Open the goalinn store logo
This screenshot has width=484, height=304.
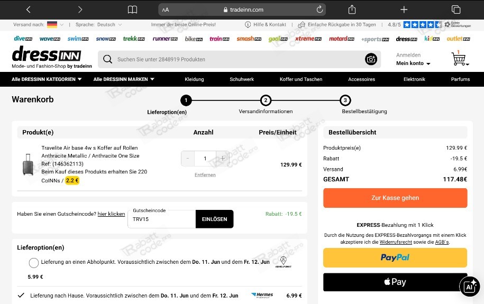pyautogui.click(x=278, y=39)
